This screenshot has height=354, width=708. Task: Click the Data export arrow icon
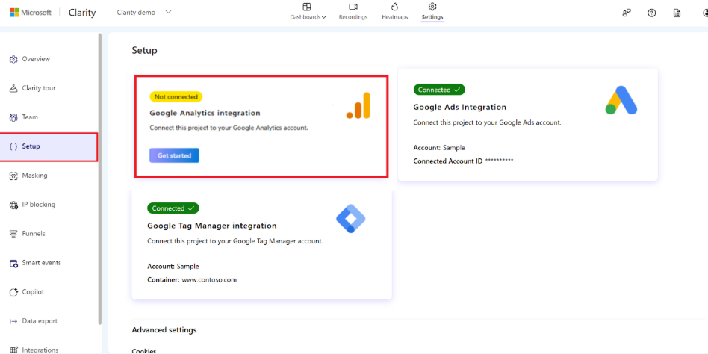pyautogui.click(x=13, y=321)
